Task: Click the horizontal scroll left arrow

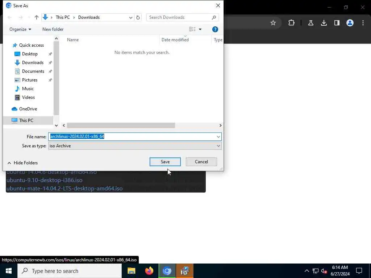Action: (64, 125)
